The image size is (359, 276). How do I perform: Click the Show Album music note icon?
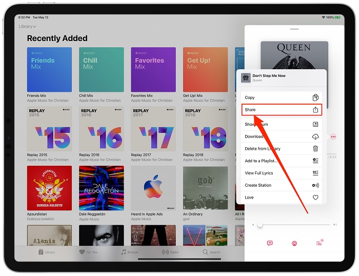pyautogui.click(x=315, y=124)
